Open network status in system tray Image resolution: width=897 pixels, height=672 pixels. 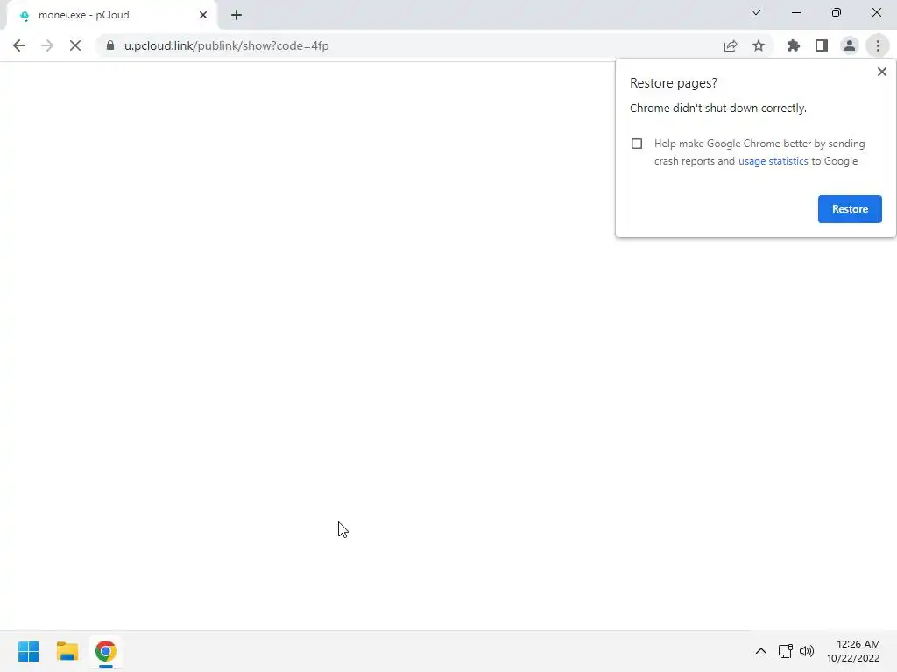785,651
